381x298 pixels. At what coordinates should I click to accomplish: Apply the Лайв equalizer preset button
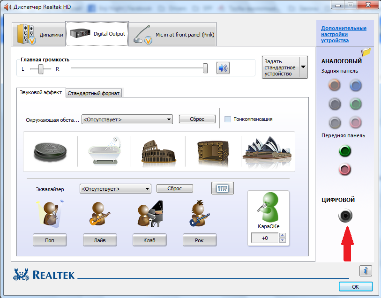(100, 240)
